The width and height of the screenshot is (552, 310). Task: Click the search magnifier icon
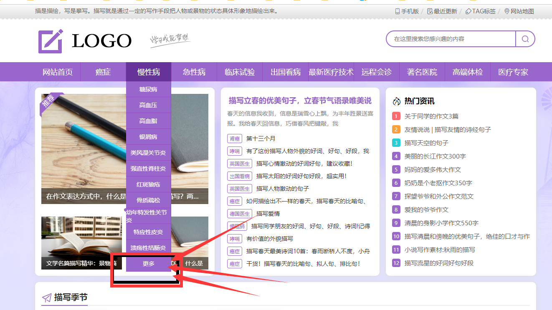[x=525, y=39]
